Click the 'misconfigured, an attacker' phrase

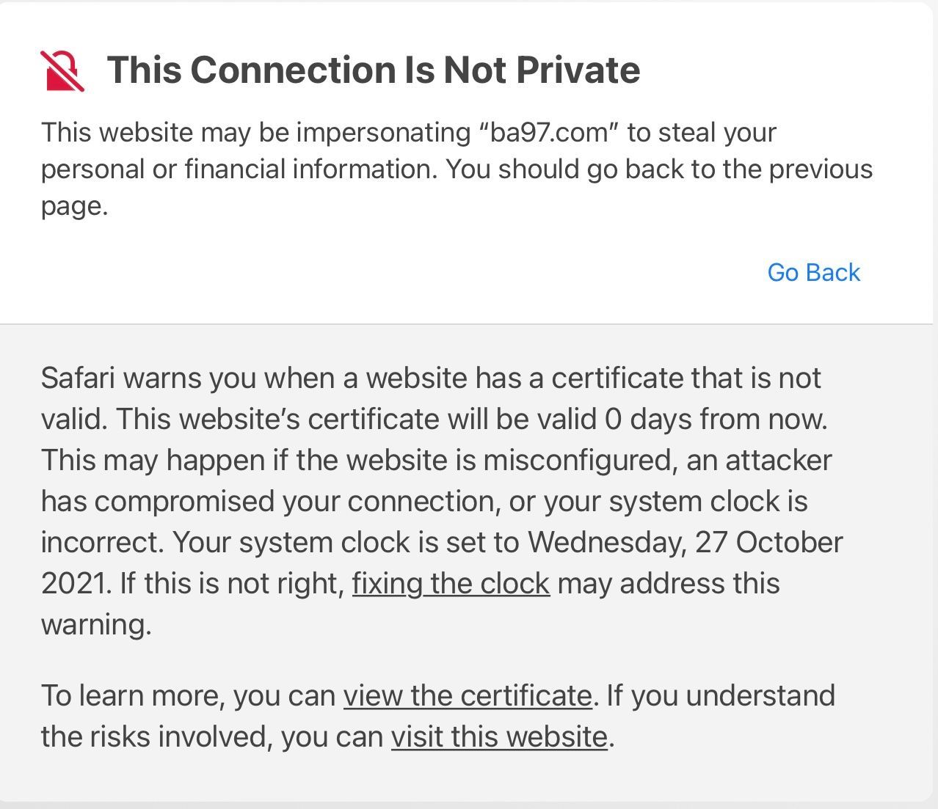[658, 460]
